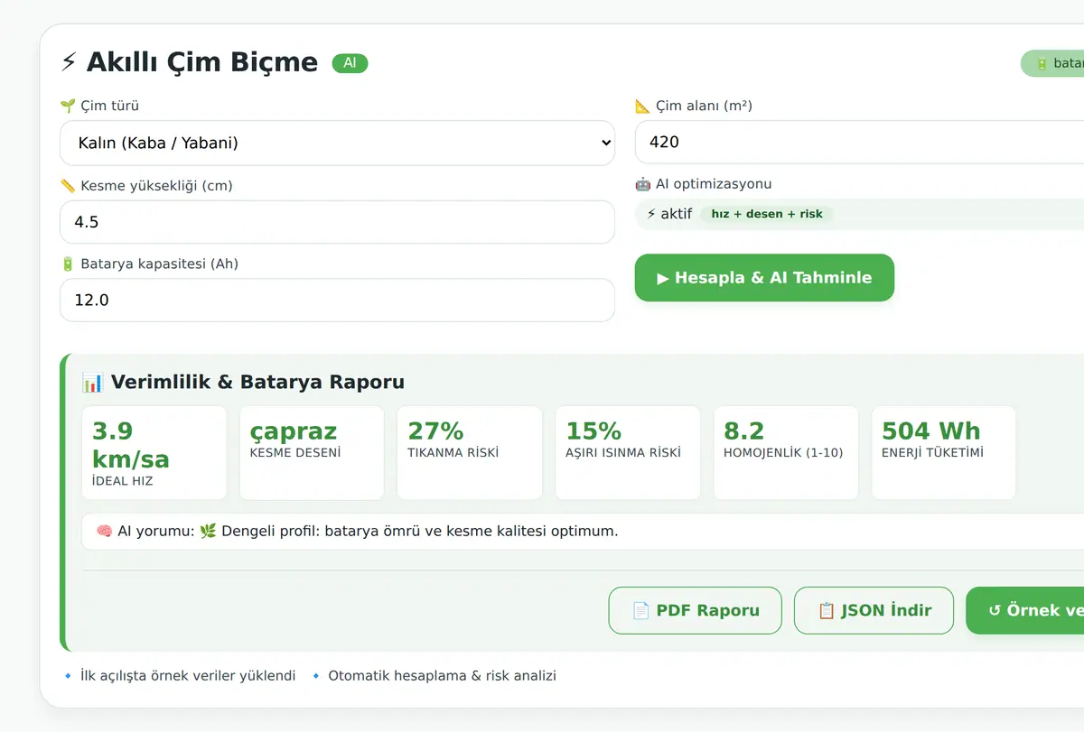Load sample data with Örnek button

point(1025,610)
